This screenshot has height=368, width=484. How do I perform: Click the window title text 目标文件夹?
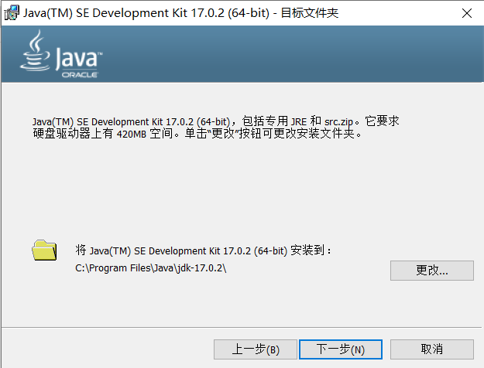coord(310,13)
